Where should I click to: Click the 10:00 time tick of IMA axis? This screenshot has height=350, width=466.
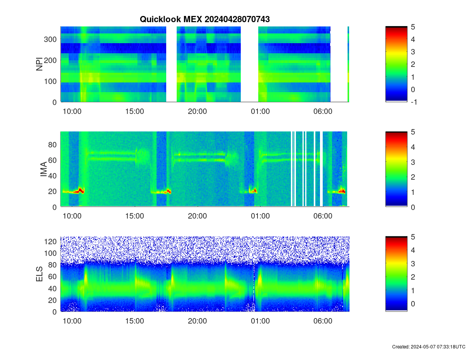click(72, 217)
